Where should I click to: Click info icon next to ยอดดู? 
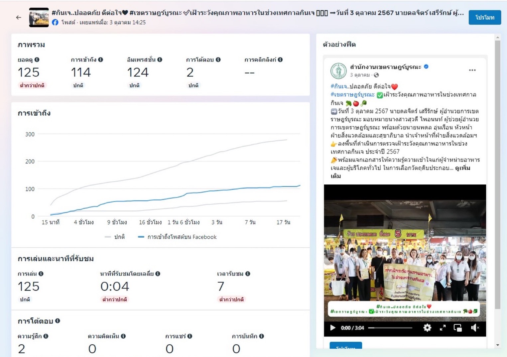(x=37, y=59)
